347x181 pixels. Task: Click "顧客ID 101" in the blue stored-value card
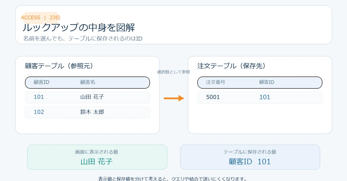pos(250,162)
